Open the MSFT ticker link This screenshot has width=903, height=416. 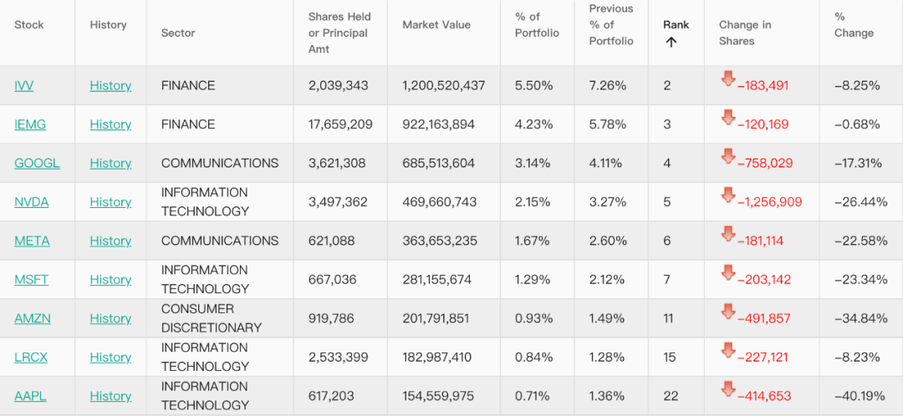32,280
